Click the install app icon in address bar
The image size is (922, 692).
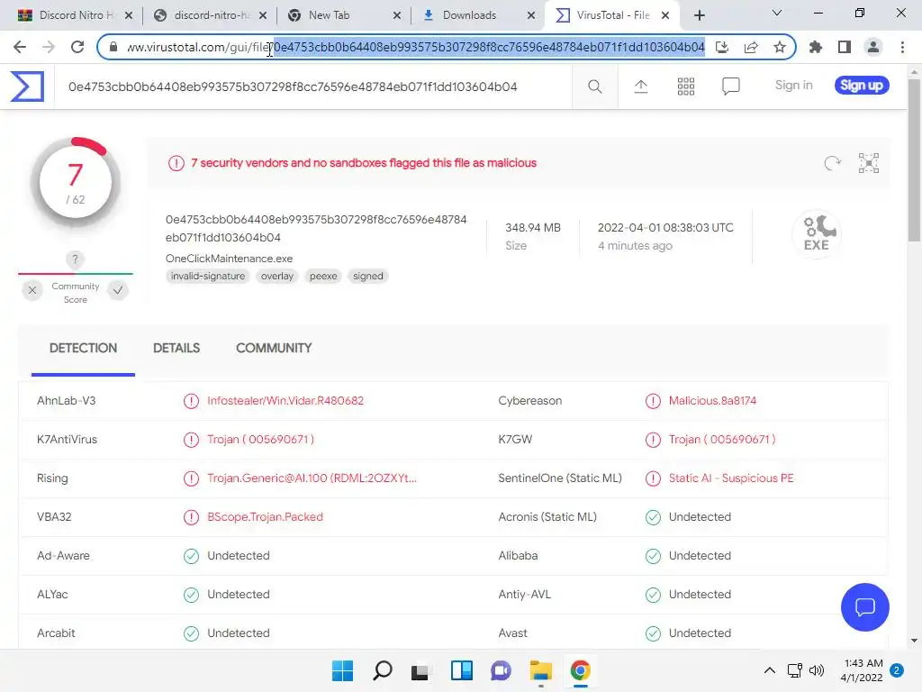click(x=722, y=47)
